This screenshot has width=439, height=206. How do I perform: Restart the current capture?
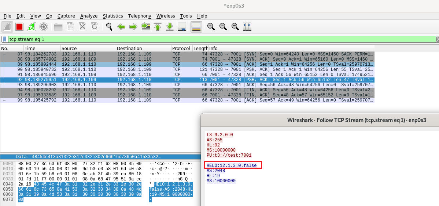pyautogui.click(x=32, y=27)
